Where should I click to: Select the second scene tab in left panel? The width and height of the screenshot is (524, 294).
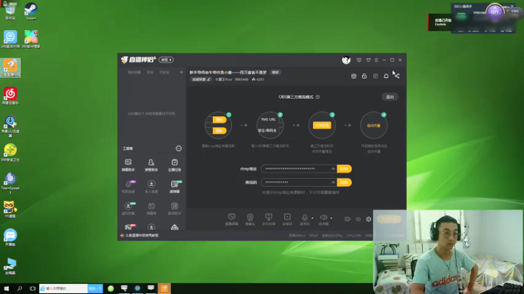(150, 73)
